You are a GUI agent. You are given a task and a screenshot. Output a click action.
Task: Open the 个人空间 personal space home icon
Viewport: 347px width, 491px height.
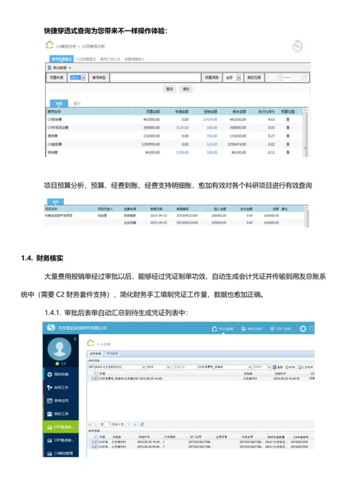pos(214,328)
